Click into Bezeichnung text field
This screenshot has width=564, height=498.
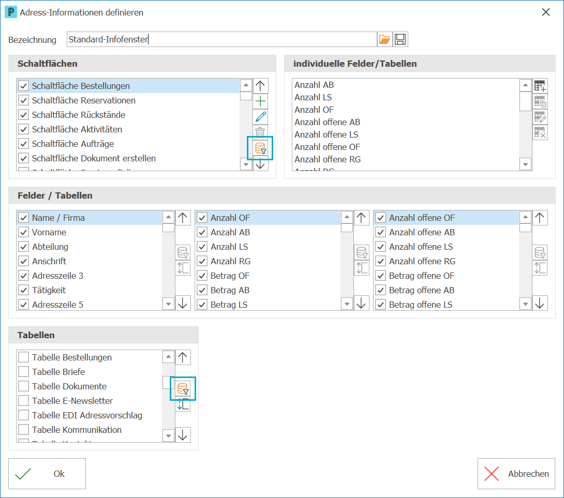[x=221, y=39]
